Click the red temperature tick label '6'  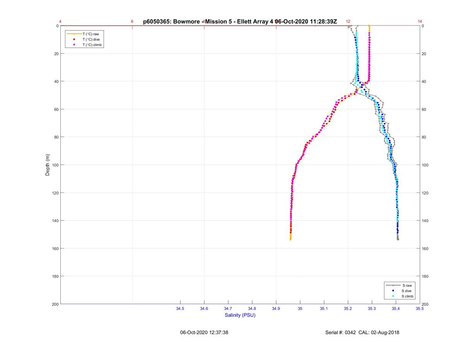[132, 22]
